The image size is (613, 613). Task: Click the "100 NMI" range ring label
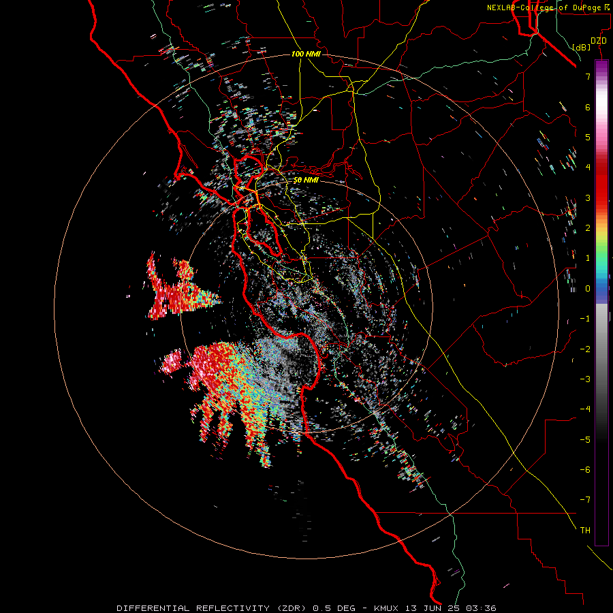[x=306, y=54]
